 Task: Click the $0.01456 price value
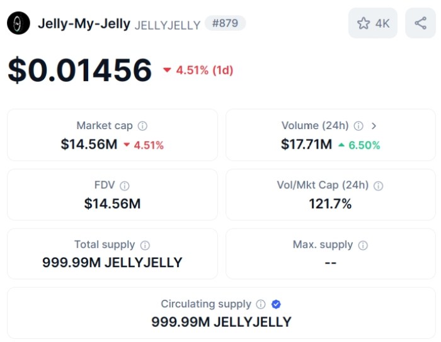(80, 70)
